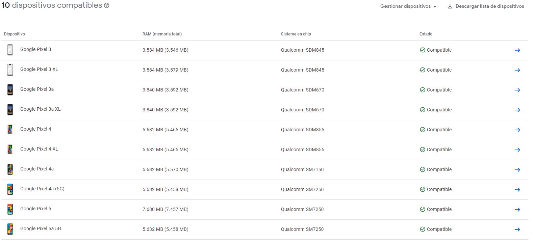The height and width of the screenshot is (242, 533).
Task: Expand the Gestionar dispositivos dropdown
Action: pos(408,6)
